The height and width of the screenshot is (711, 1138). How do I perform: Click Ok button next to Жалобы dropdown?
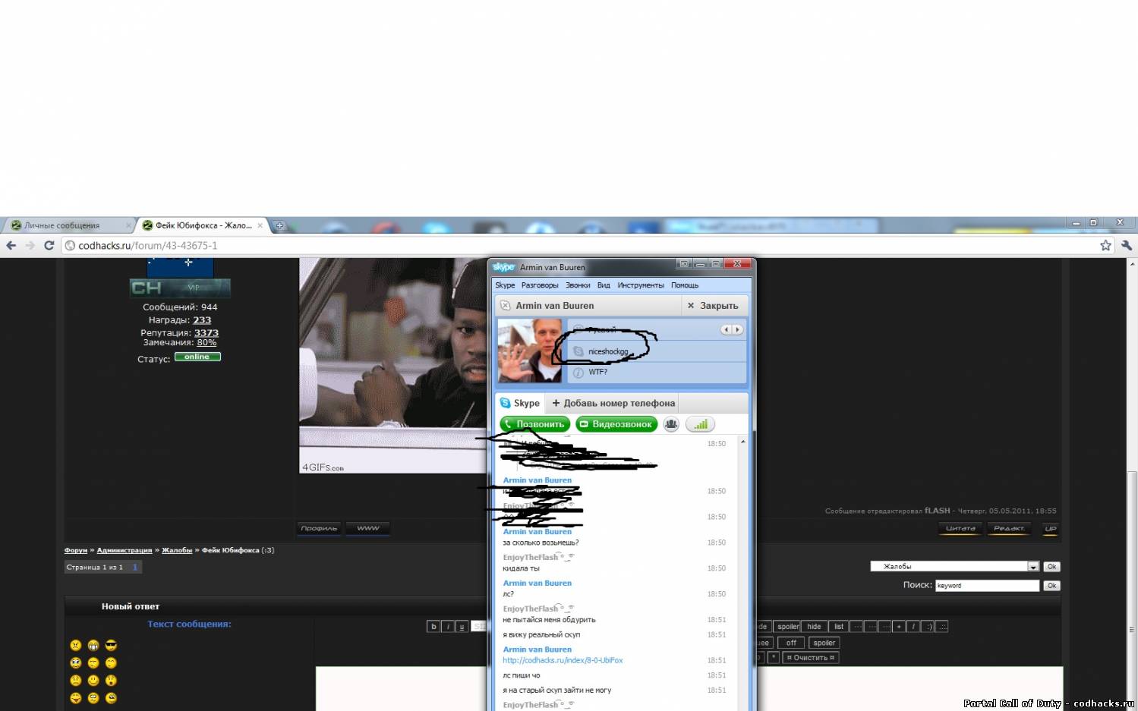point(1051,566)
